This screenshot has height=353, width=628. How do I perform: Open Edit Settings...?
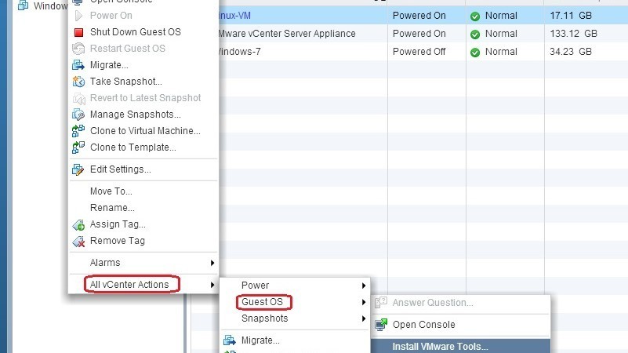tap(121, 169)
